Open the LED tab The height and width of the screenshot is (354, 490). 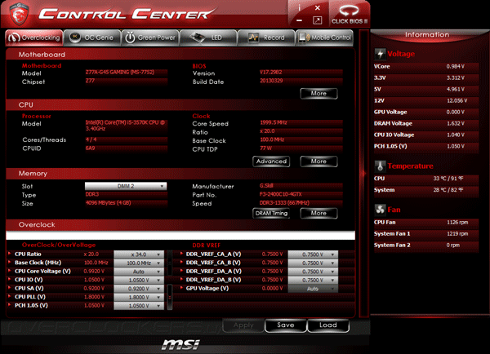click(208, 38)
